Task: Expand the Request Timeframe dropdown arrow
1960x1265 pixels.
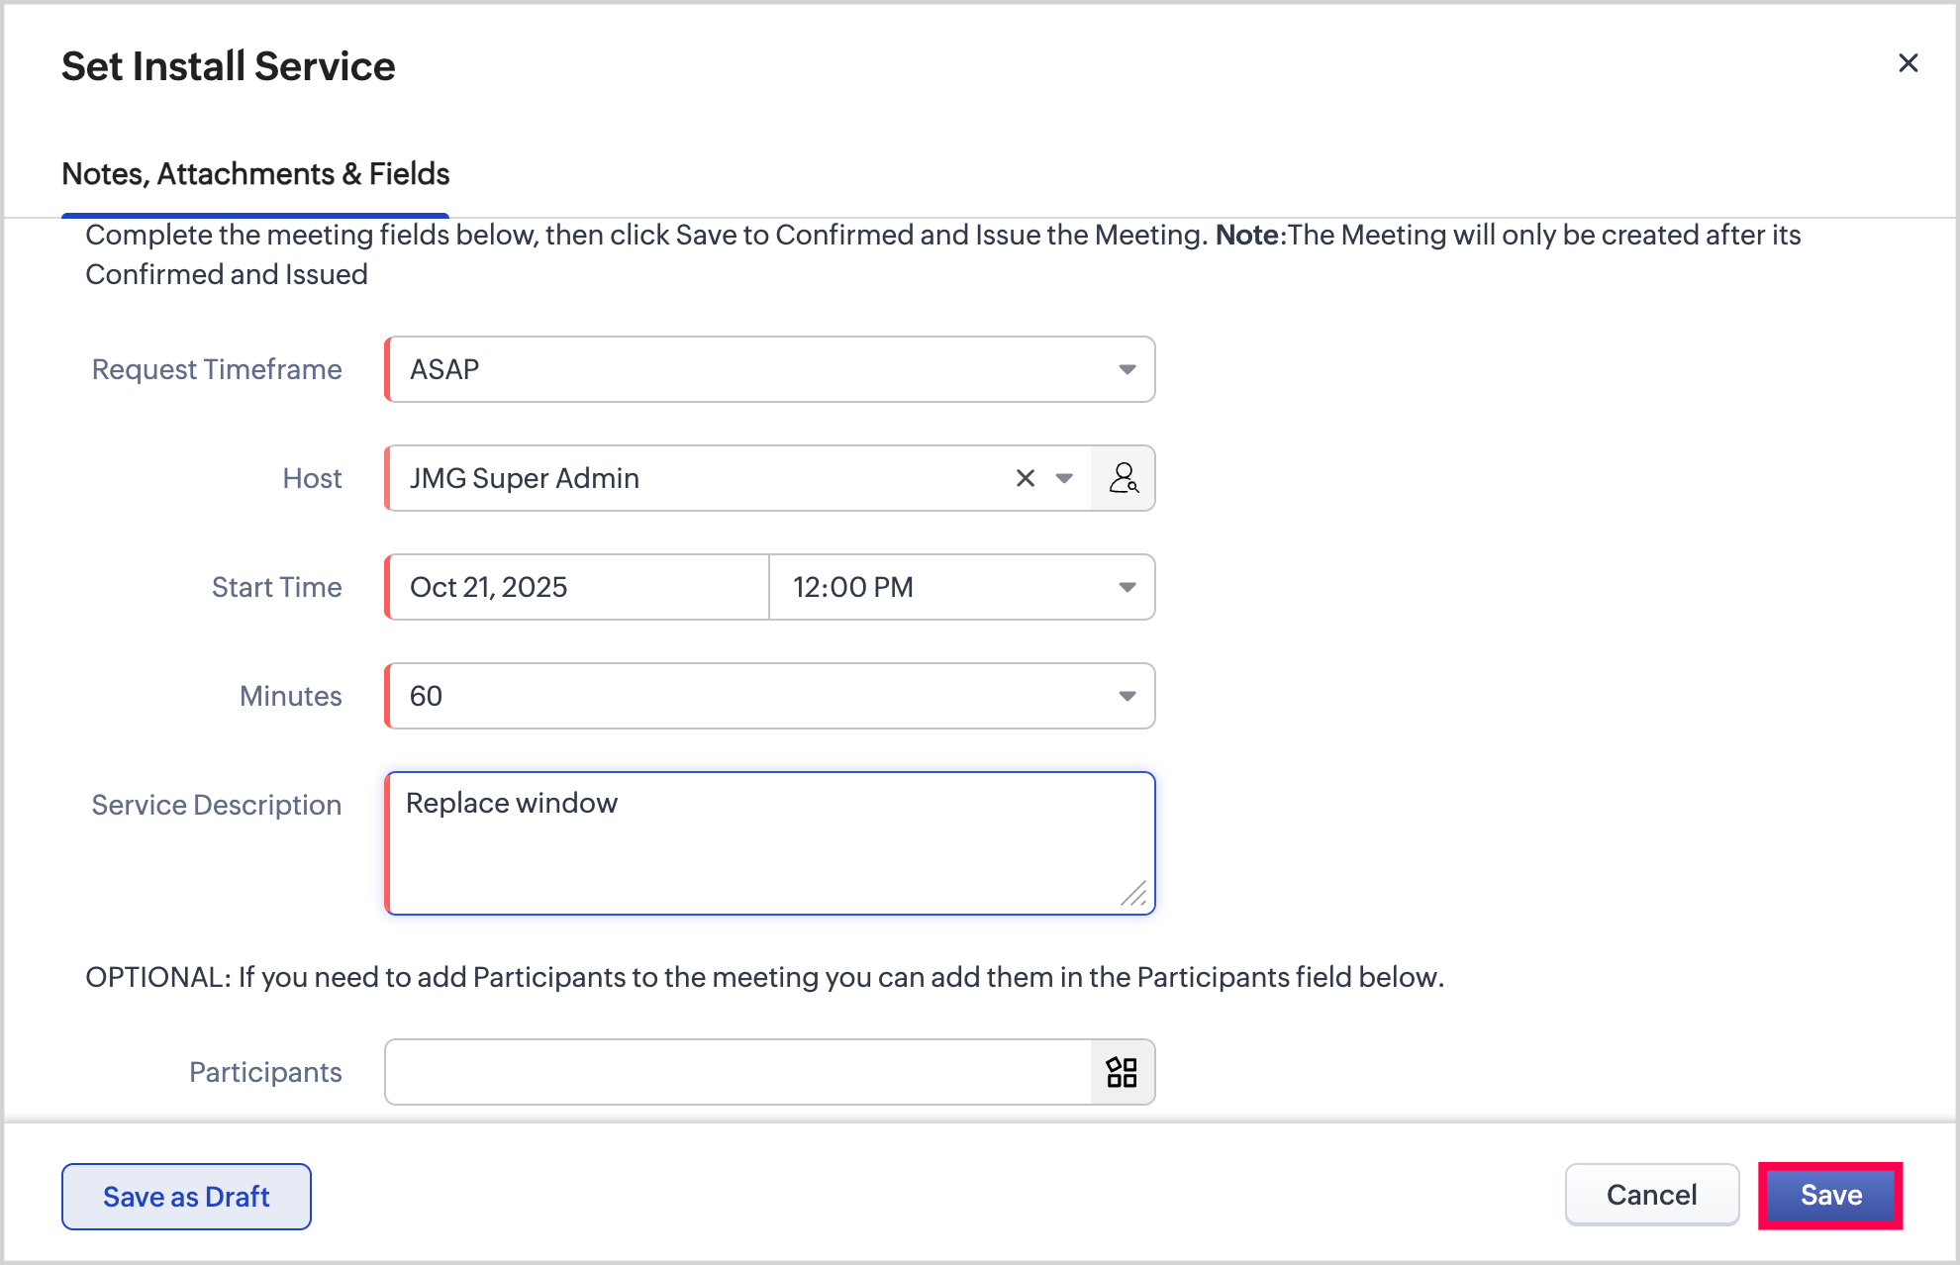Action: [1127, 369]
